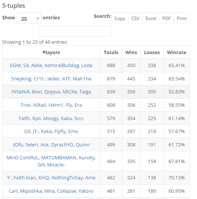Open the Larl, Miposhka, Mira lineup link

click(51, 191)
